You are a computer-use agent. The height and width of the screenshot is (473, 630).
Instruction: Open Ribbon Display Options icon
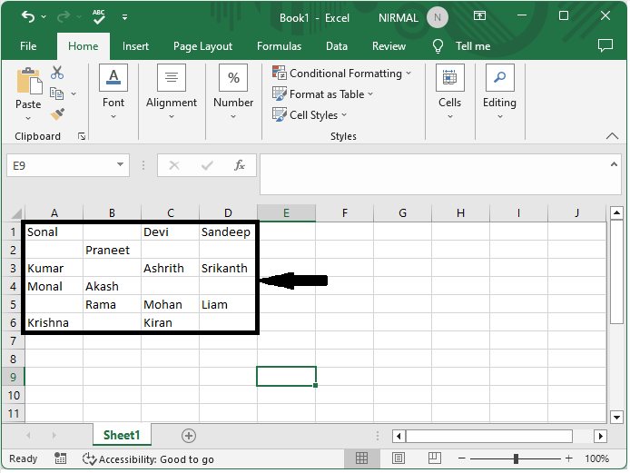479,16
